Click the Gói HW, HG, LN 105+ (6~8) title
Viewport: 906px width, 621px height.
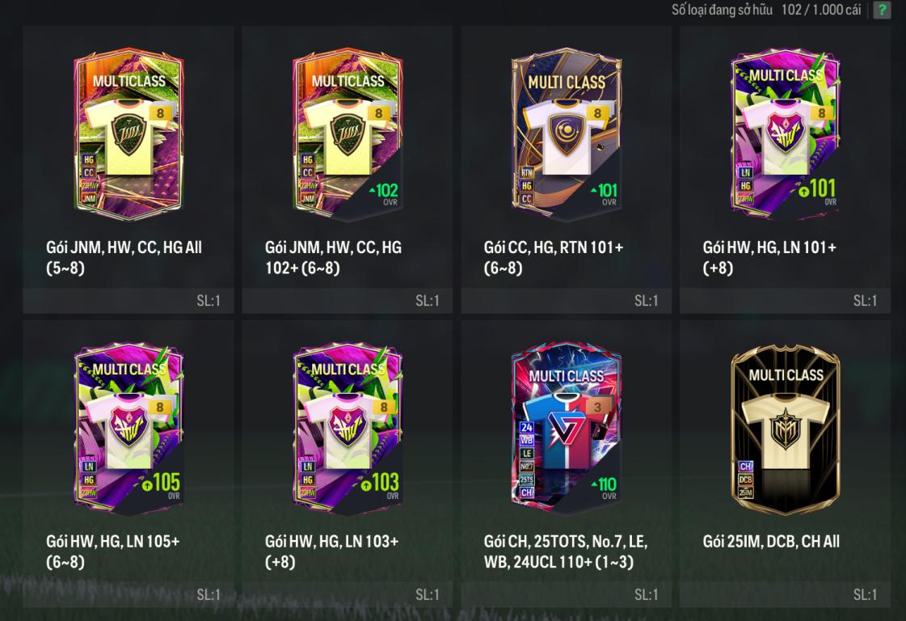point(112,551)
